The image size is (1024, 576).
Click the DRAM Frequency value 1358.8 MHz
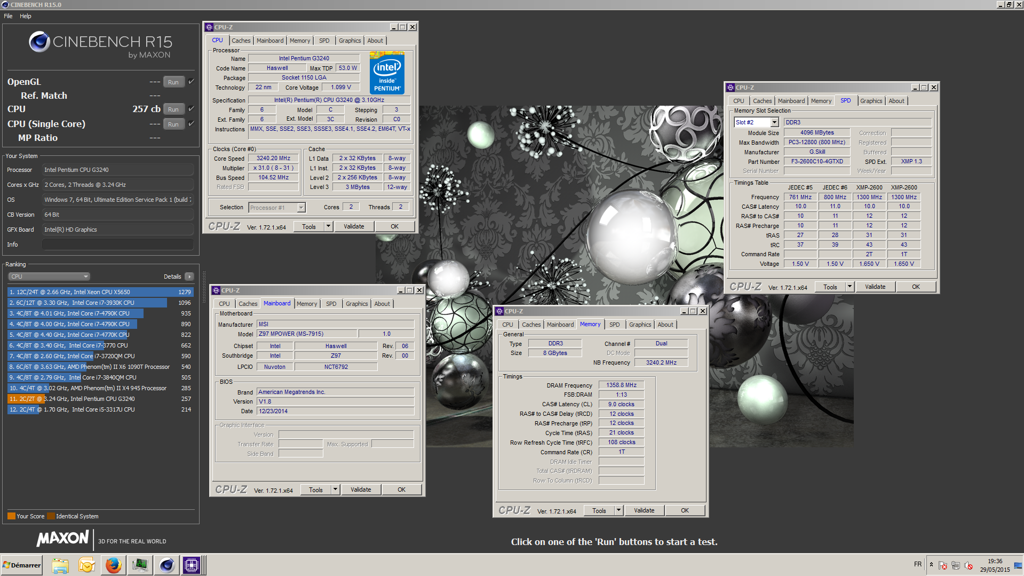pos(621,385)
